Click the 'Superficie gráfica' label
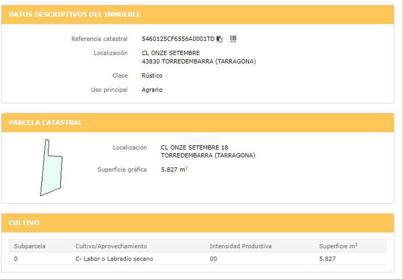 coord(122,169)
